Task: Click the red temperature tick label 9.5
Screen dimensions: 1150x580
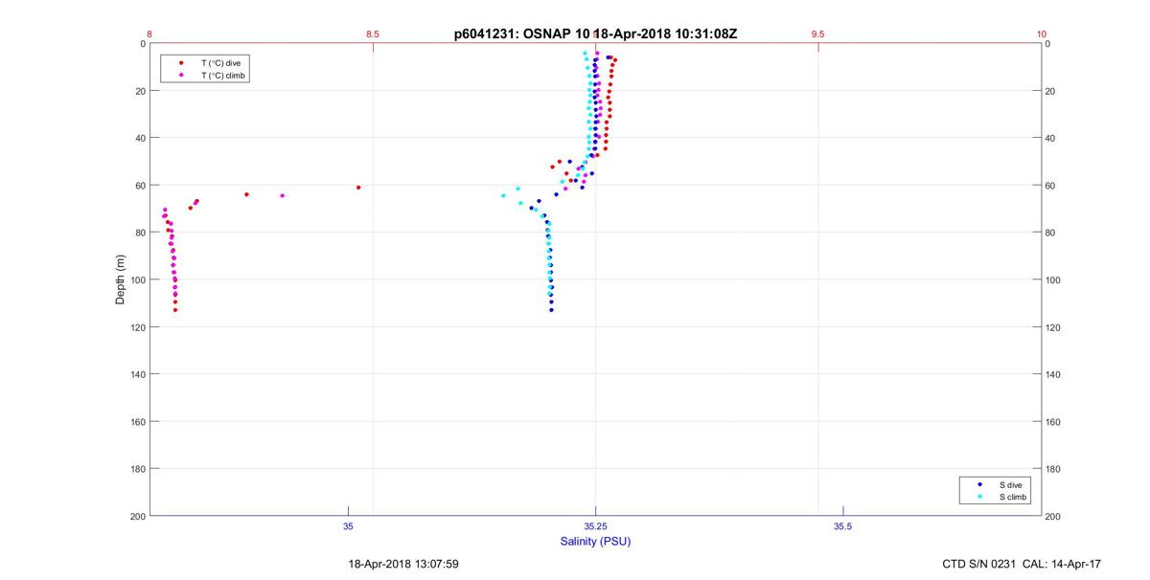Action: pos(818,33)
